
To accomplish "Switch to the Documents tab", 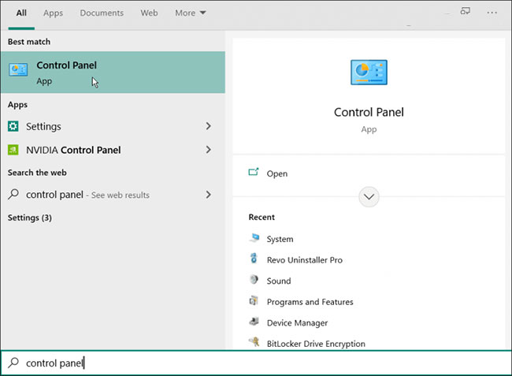I will (x=102, y=13).
